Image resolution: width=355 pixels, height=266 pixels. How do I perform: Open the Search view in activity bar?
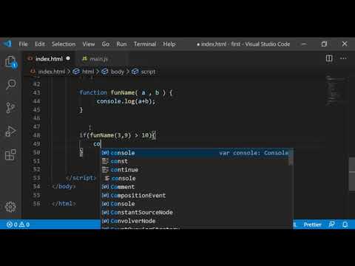point(11,84)
